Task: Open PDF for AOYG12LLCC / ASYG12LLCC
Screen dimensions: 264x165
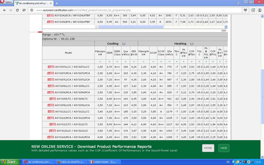Action: 51,112
